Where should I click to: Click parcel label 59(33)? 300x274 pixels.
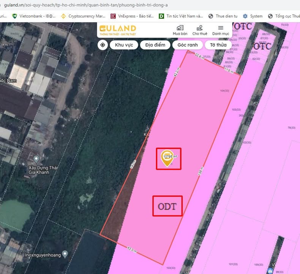[x=231, y=59]
